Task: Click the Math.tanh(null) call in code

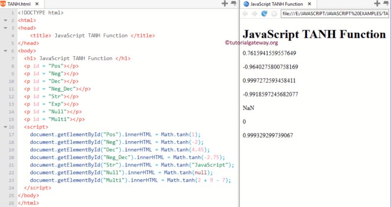Action: 187,172
